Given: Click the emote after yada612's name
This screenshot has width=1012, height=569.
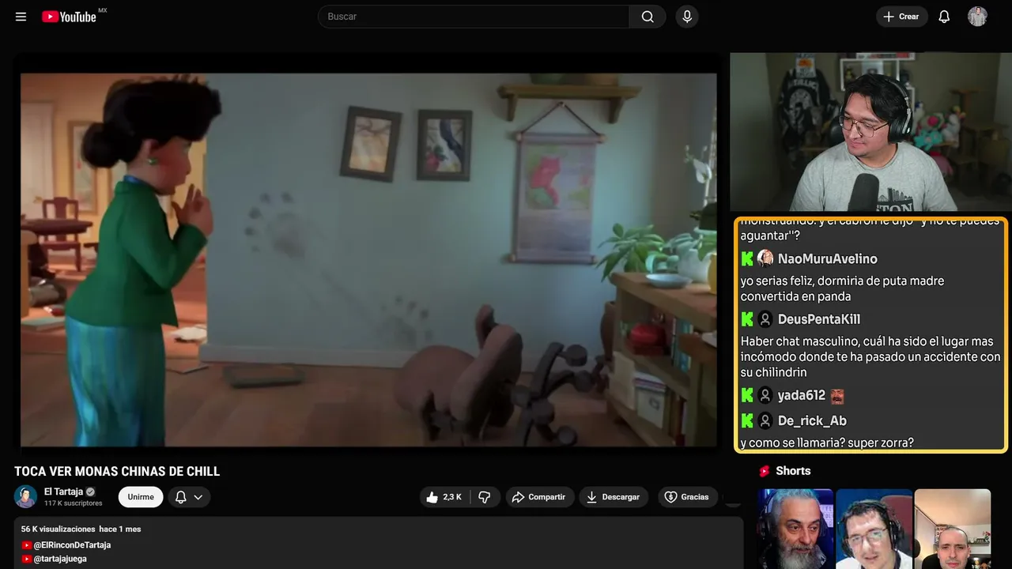Looking at the screenshot, I should [x=837, y=396].
